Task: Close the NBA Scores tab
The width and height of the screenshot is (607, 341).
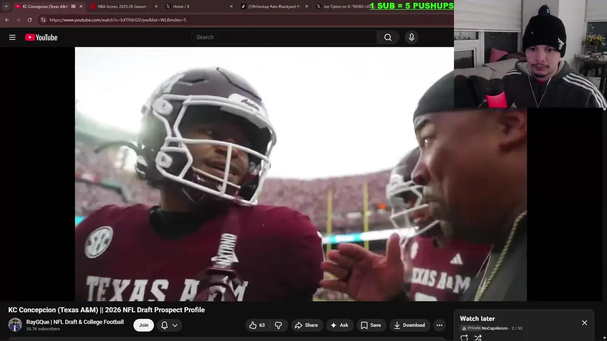Action: point(156,7)
